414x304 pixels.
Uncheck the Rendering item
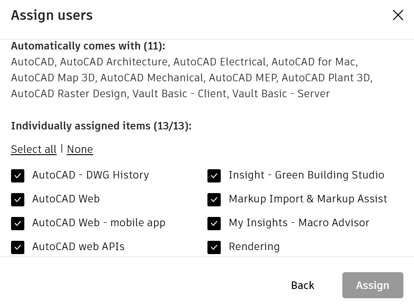[x=214, y=247]
